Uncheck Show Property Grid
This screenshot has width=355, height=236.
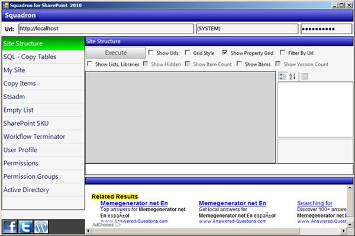coord(225,53)
